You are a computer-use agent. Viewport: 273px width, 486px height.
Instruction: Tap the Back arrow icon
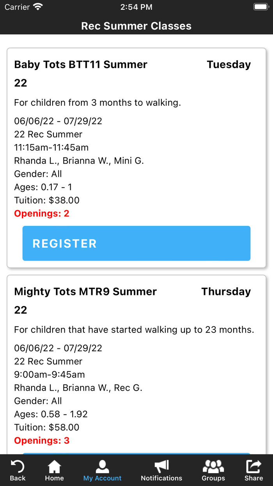pos(18,466)
